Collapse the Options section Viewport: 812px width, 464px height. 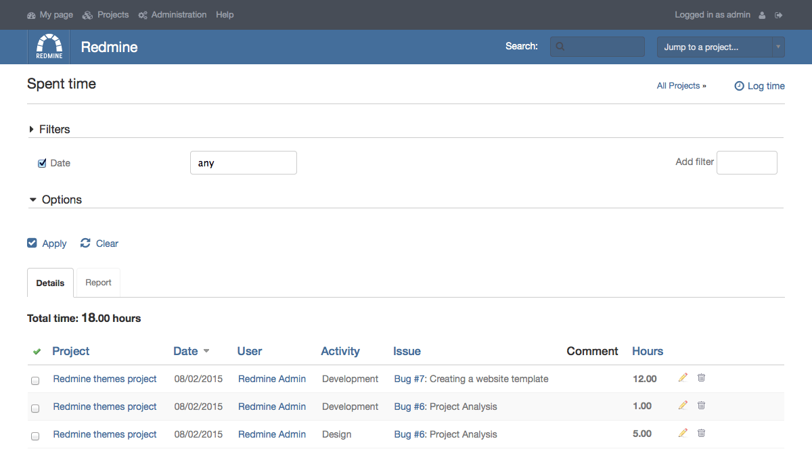point(55,200)
